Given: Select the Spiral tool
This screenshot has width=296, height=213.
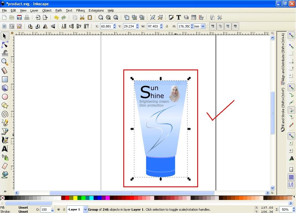Looking at the screenshot, I should (x=5, y=114).
